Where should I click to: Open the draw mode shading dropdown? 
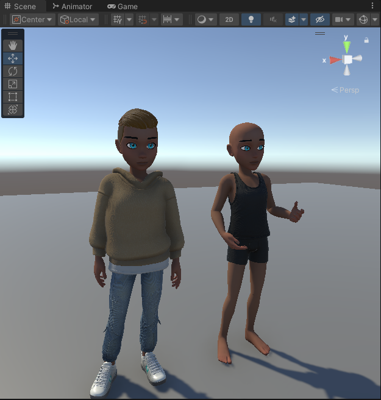[205, 19]
